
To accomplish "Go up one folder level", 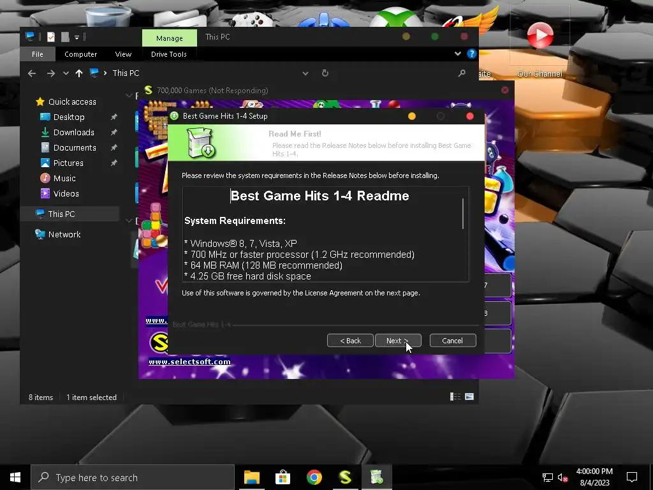I will [x=79, y=73].
